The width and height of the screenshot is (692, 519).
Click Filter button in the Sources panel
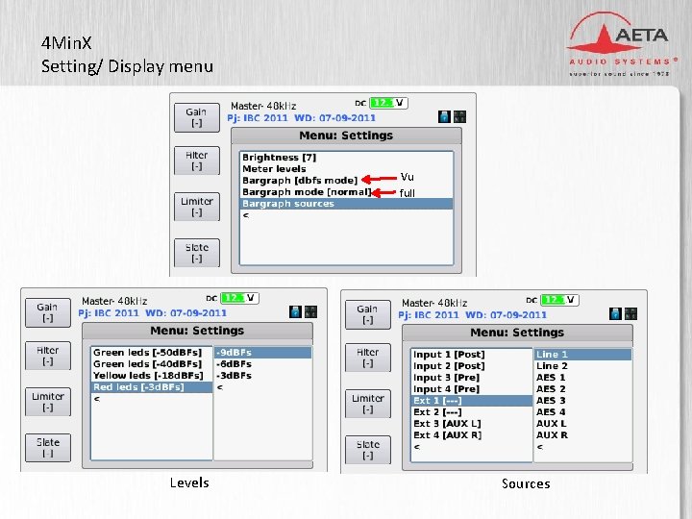tap(367, 358)
